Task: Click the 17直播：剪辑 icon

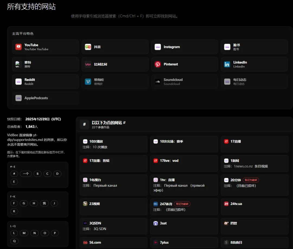Action: [85, 160]
